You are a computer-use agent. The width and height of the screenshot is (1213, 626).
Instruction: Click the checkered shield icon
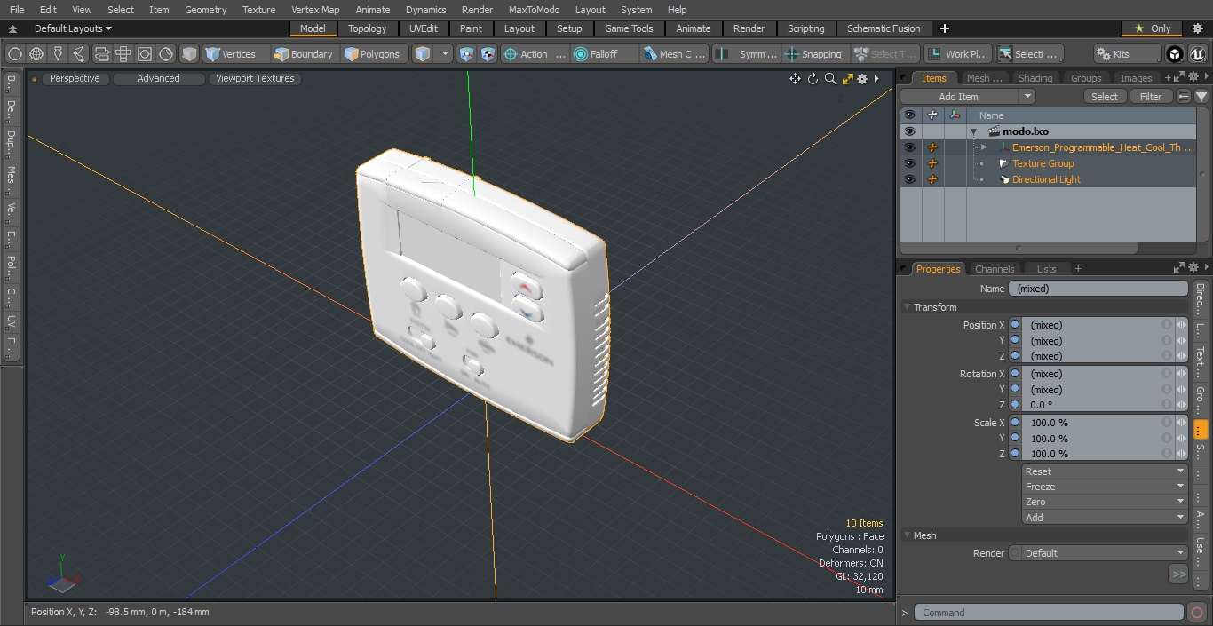click(488, 54)
